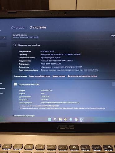Select Windows 11 Pro edition value
The height and width of the screenshot is (153, 115).
tap(47, 91)
